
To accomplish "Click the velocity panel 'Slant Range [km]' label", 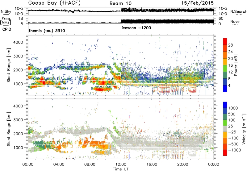I will pos(9,129).
